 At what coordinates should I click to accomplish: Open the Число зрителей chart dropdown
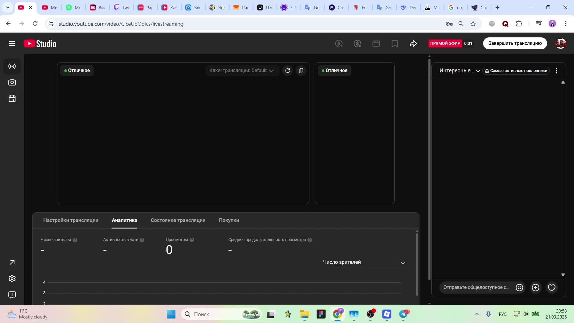[x=364, y=262]
